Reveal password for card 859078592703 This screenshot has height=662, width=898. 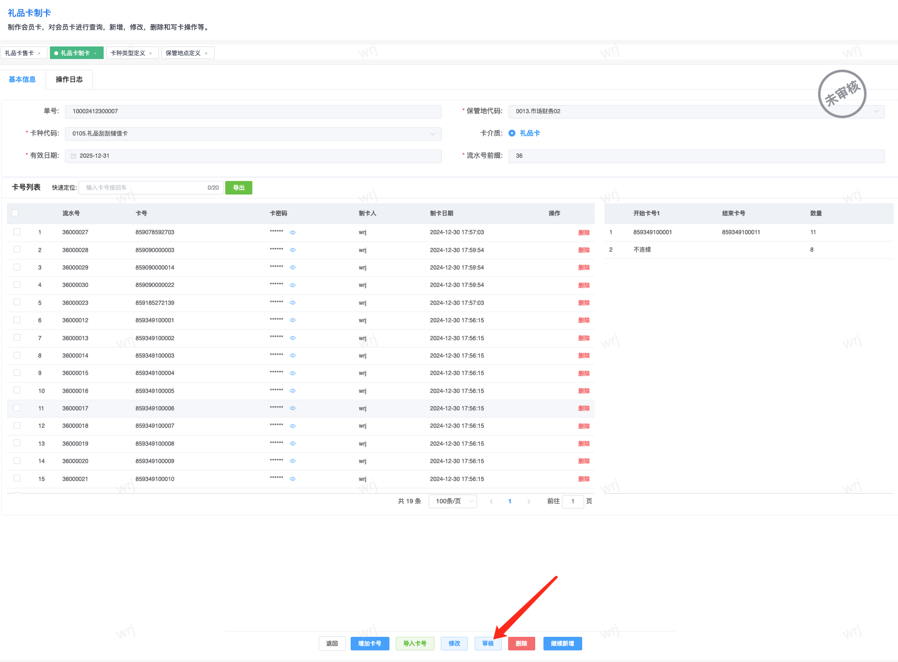tap(293, 233)
